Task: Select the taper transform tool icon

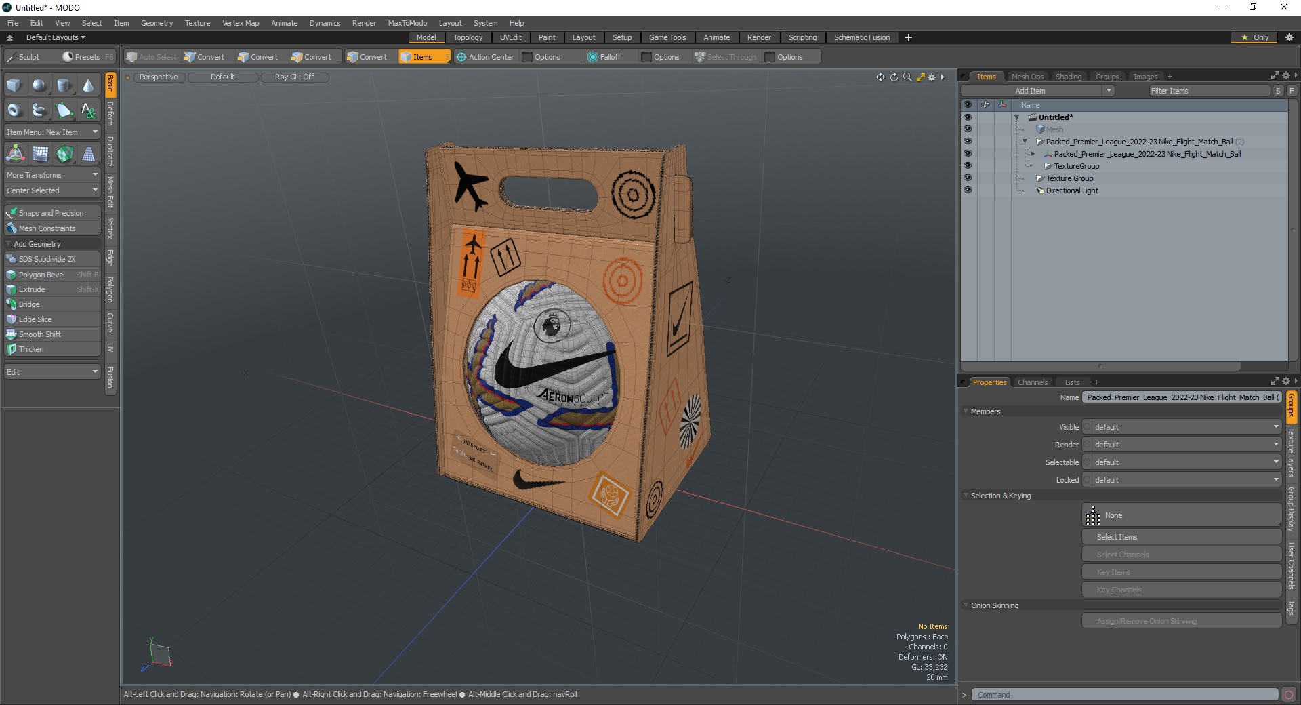Action: [88, 155]
